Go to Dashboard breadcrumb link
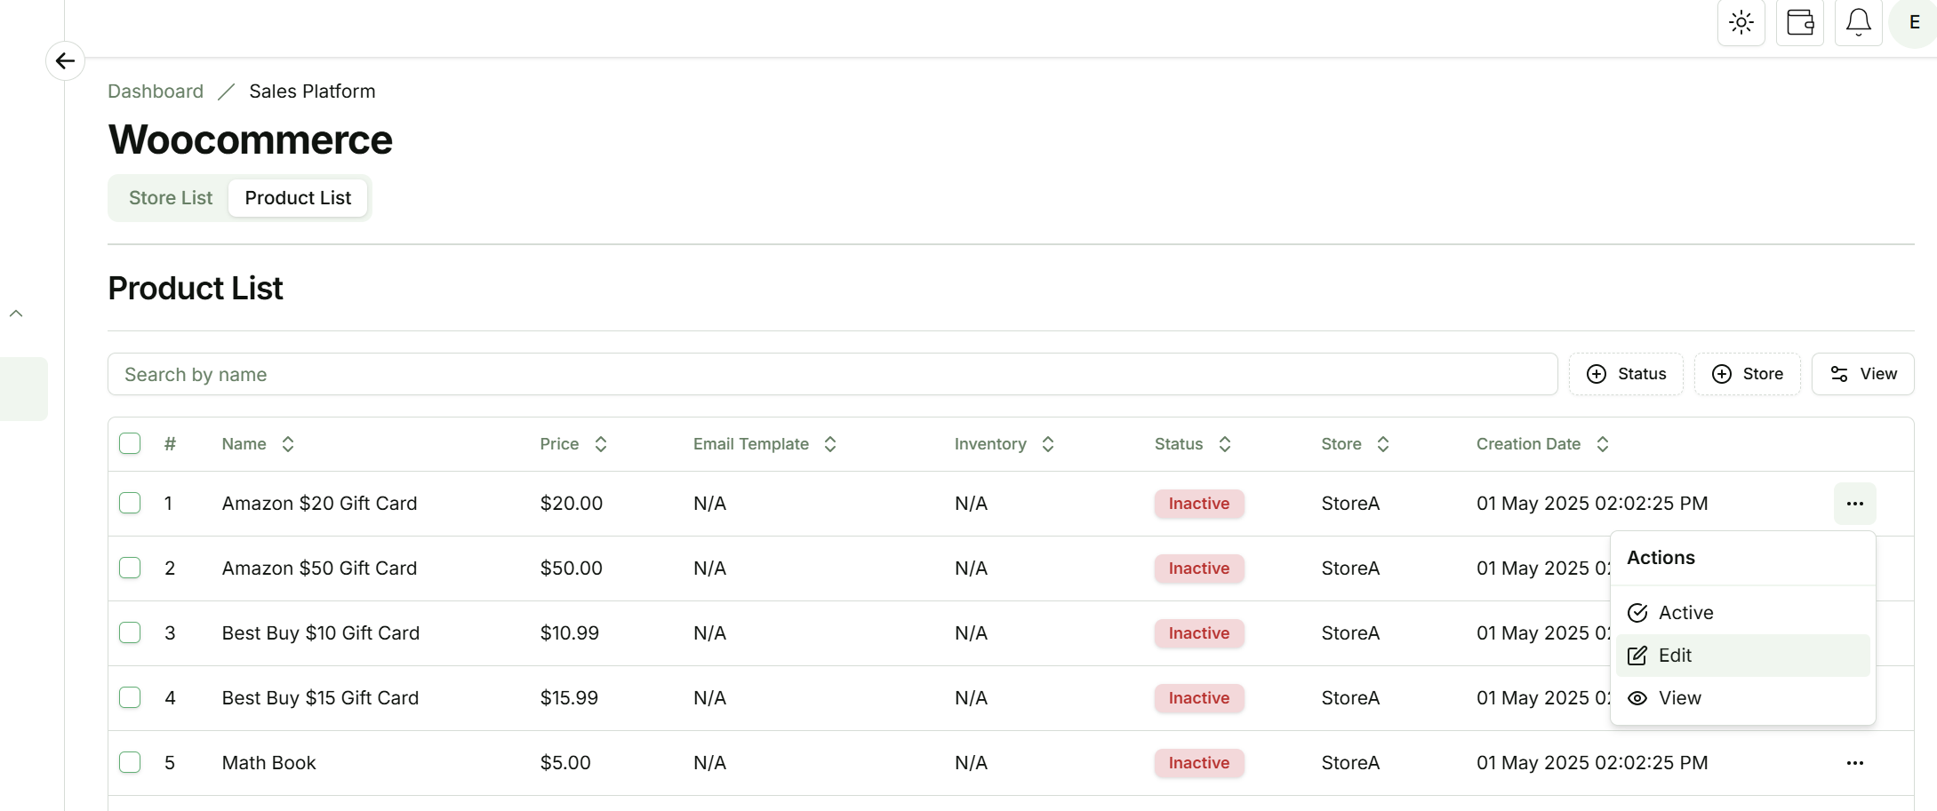The image size is (1937, 811). tap(156, 91)
